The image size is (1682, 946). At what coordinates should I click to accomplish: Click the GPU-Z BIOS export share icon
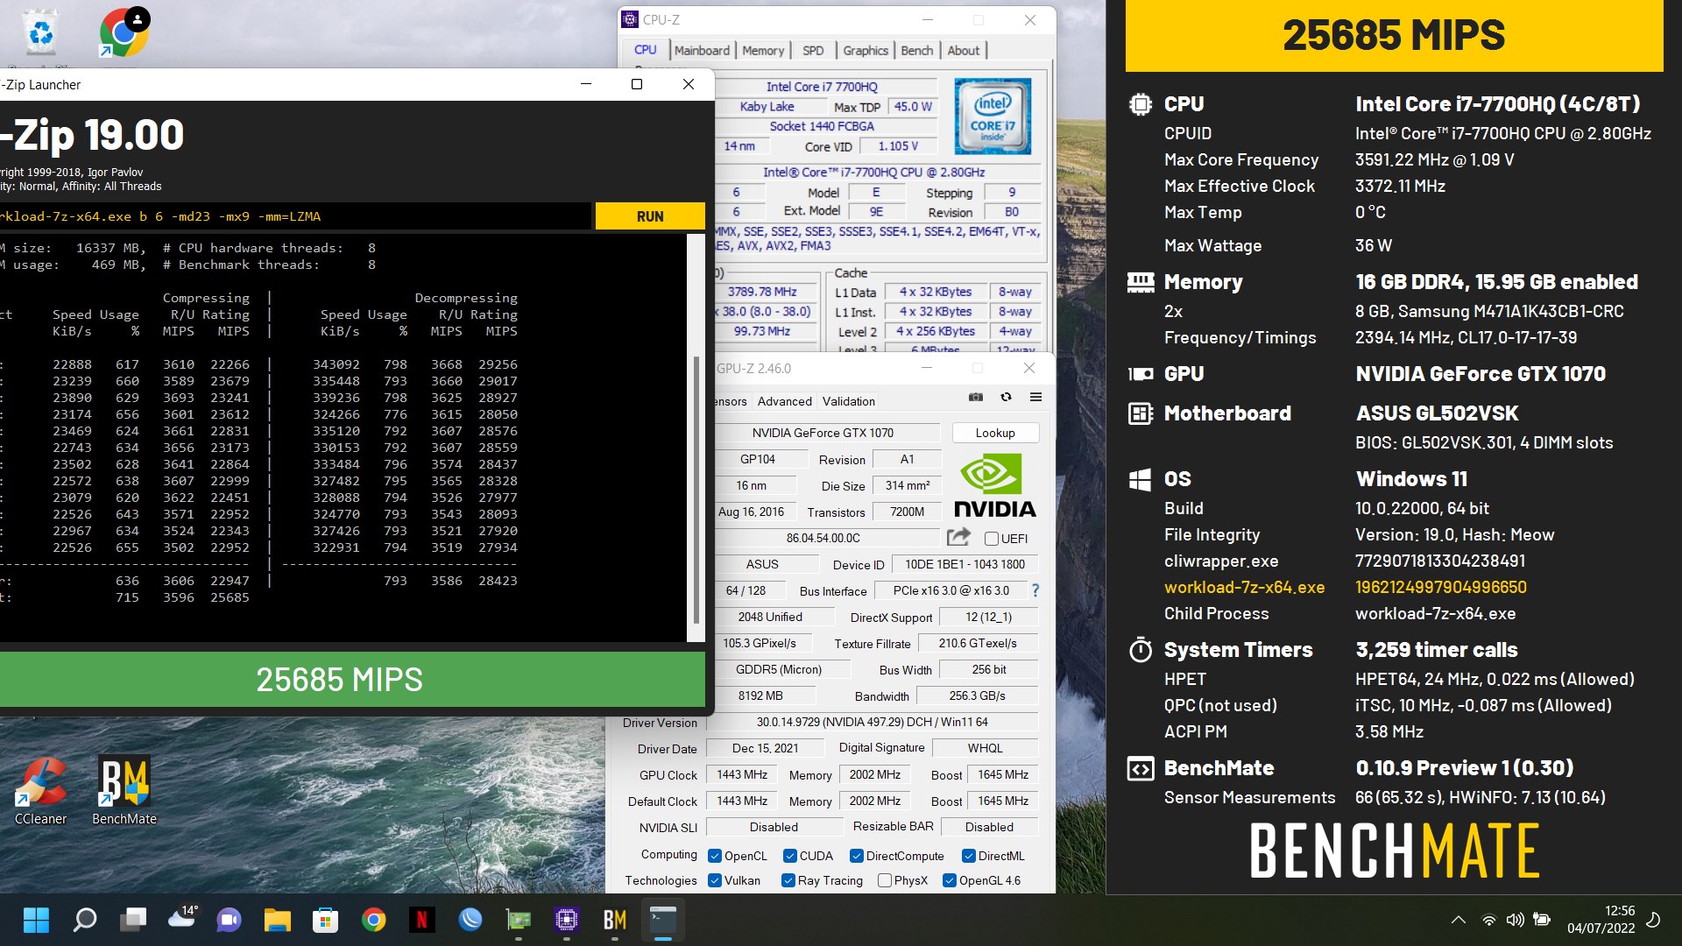958,537
